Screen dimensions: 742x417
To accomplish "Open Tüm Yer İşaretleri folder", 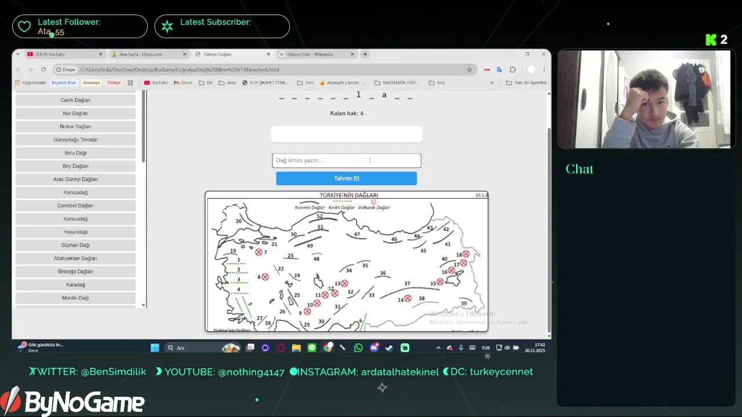I will tap(526, 83).
